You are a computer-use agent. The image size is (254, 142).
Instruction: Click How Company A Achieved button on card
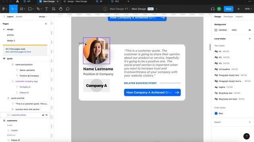152,92
